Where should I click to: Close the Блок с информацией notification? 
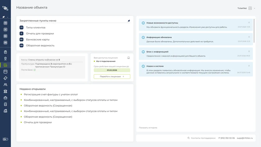coord(249,51)
